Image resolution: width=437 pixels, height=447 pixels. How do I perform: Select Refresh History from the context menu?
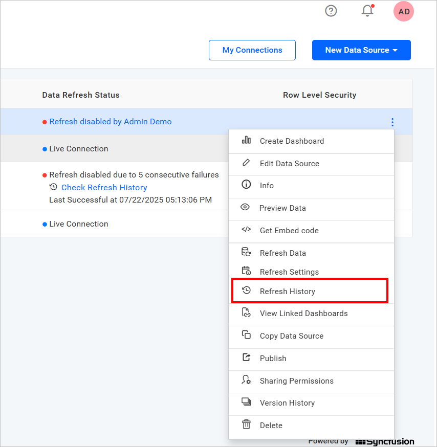point(287,291)
